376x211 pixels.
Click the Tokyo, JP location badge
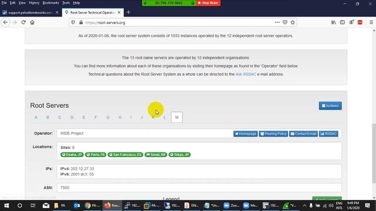pos(180,155)
